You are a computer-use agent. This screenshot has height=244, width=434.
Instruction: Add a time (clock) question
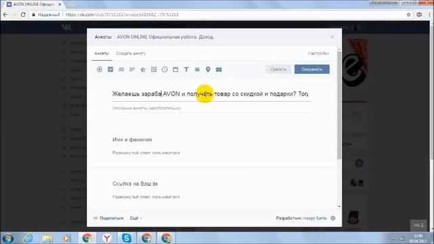click(x=165, y=69)
